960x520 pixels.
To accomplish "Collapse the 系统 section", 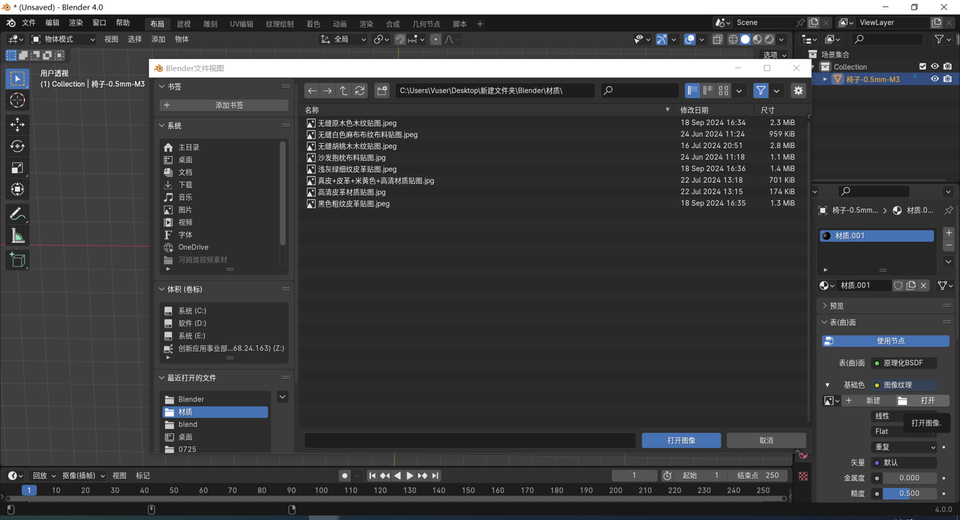I will [162, 126].
